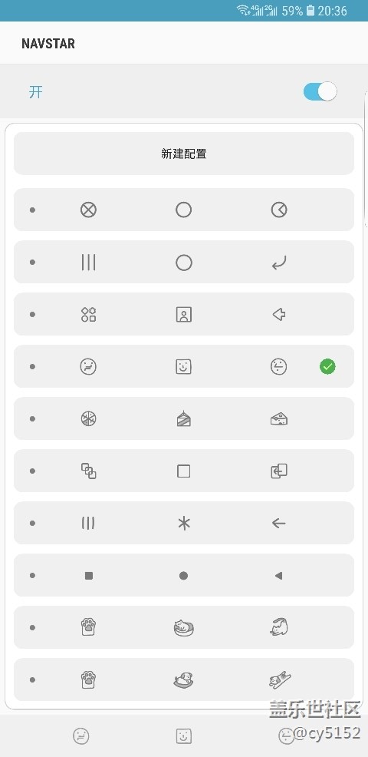This screenshot has height=757, width=368.
Task: Tap the squiggly face recents button in navbar
Action: click(x=81, y=736)
